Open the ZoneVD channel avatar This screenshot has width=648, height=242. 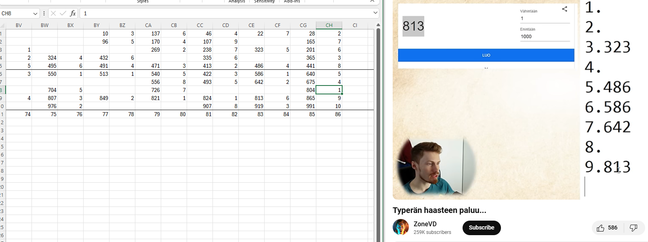401,227
